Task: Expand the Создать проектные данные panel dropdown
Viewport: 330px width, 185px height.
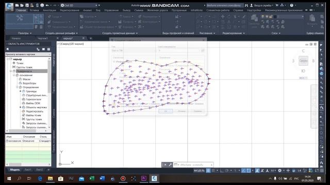Action: (x=120, y=33)
